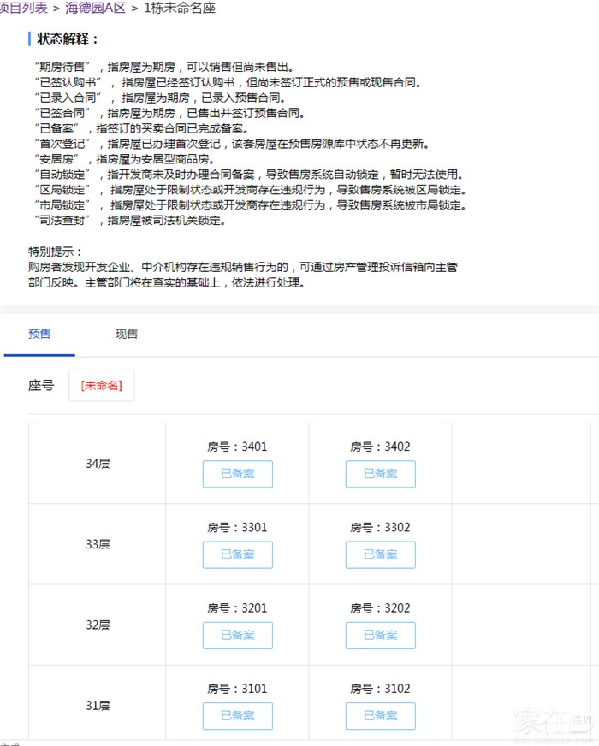Open 已备案 status for room 3302
The height and width of the screenshot is (746, 599).
pyautogui.click(x=380, y=554)
